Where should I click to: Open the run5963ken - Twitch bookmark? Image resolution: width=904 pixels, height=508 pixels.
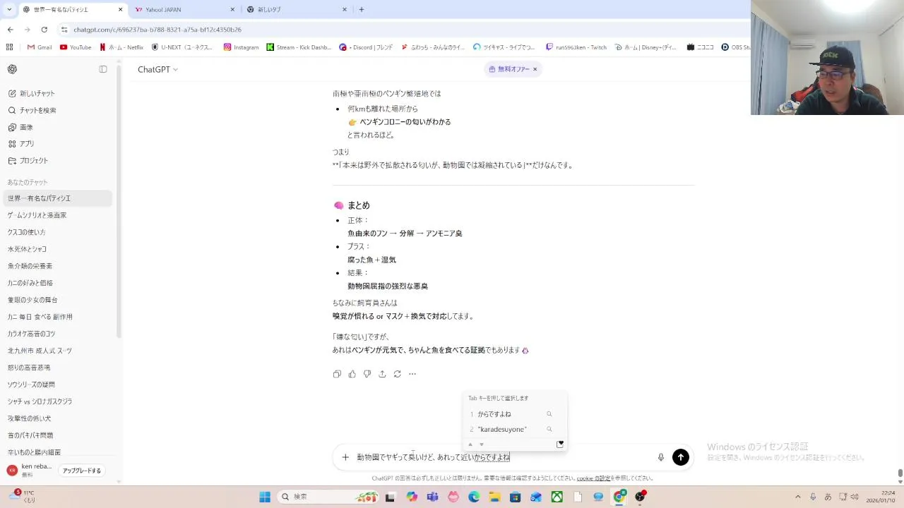[x=576, y=47]
